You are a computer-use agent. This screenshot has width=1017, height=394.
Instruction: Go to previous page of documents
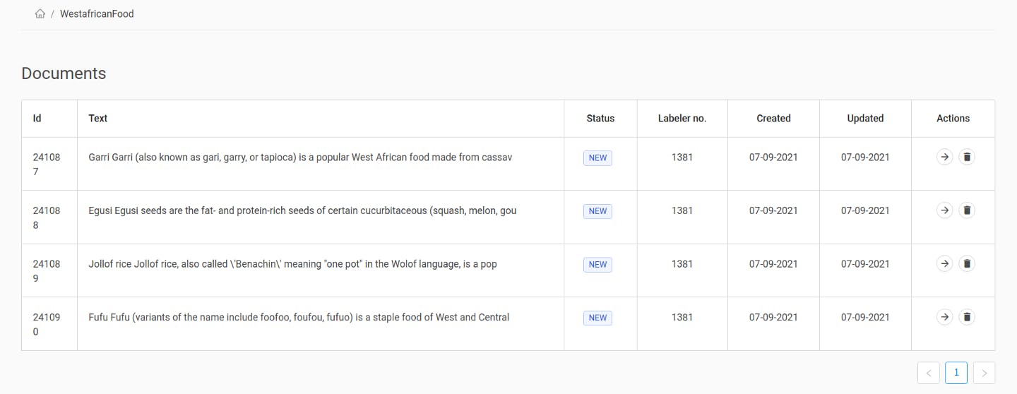(x=929, y=373)
